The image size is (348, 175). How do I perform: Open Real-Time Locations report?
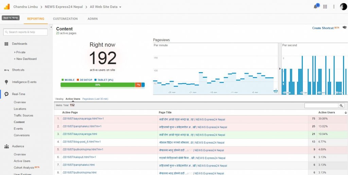point(20,109)
